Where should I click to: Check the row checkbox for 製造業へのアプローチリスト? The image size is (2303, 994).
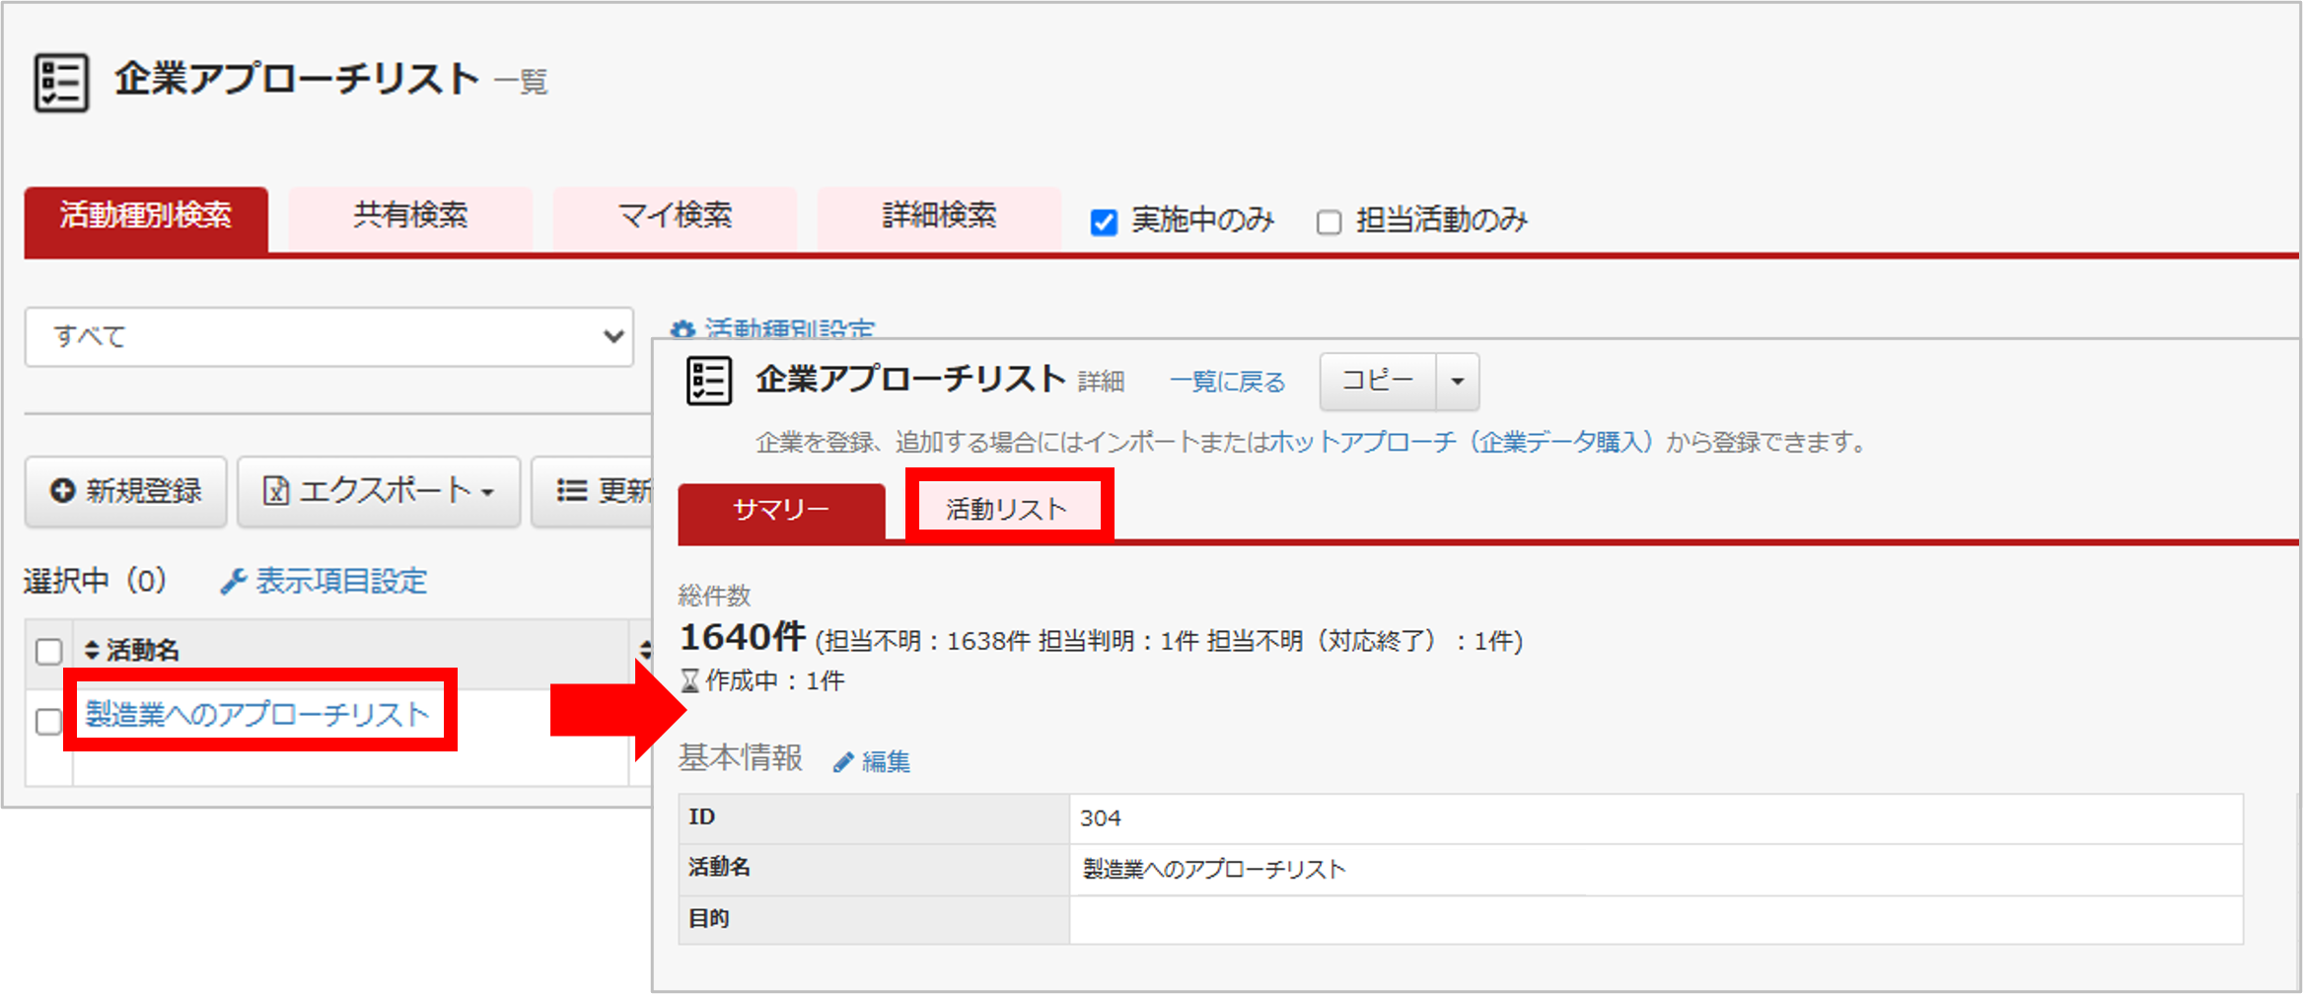point(48,722)
